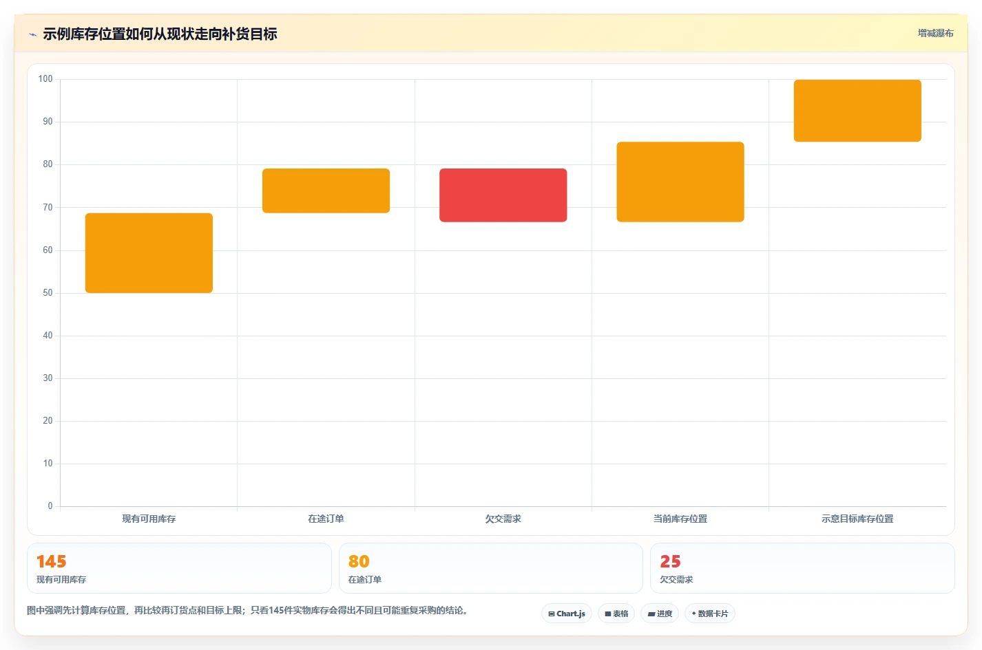This screenshot has width=982, height=650.
Task: Select the Chart.js tag chip
Action: pyautogui.click(x=567, y=614)
